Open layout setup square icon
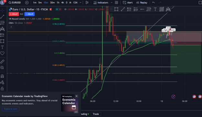 point(200,3)
